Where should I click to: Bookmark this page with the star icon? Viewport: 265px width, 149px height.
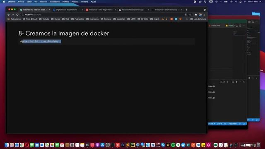click(x=190, y=15)
